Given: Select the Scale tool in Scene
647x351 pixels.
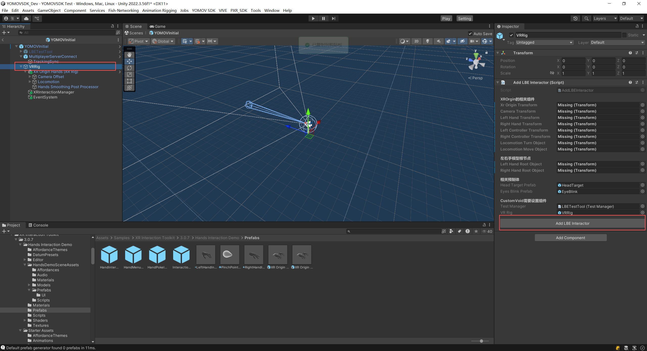Looking at the screenshot, I should pyautogui.click(x=129, y=74).
